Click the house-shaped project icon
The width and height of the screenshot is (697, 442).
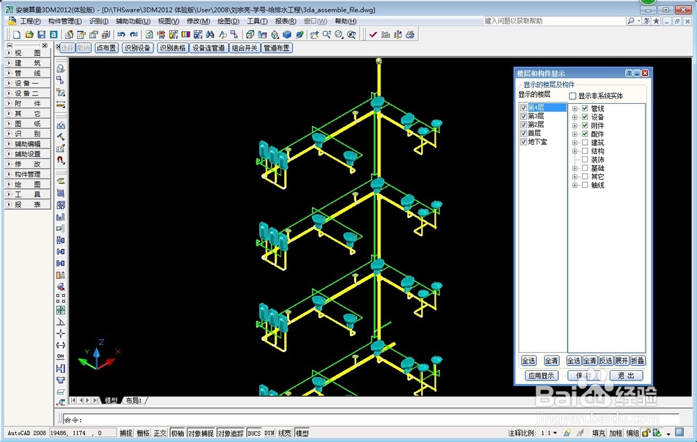(x=69, y=35)
